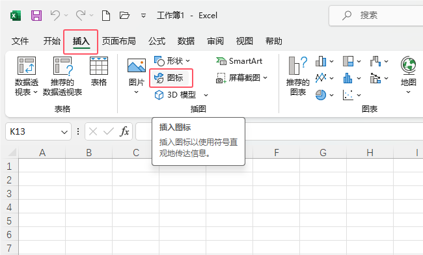Screen dimensions: 423x255
Task: Click the formula bar options dots
Action: 78,131
